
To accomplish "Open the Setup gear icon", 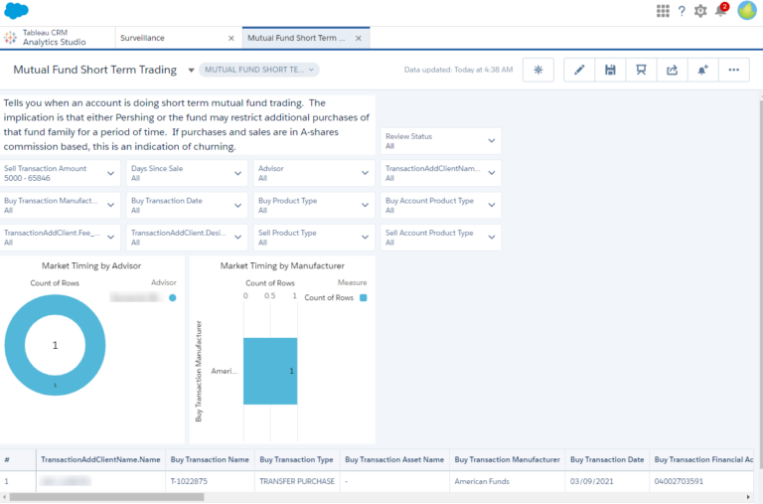I will pos(700,11).
